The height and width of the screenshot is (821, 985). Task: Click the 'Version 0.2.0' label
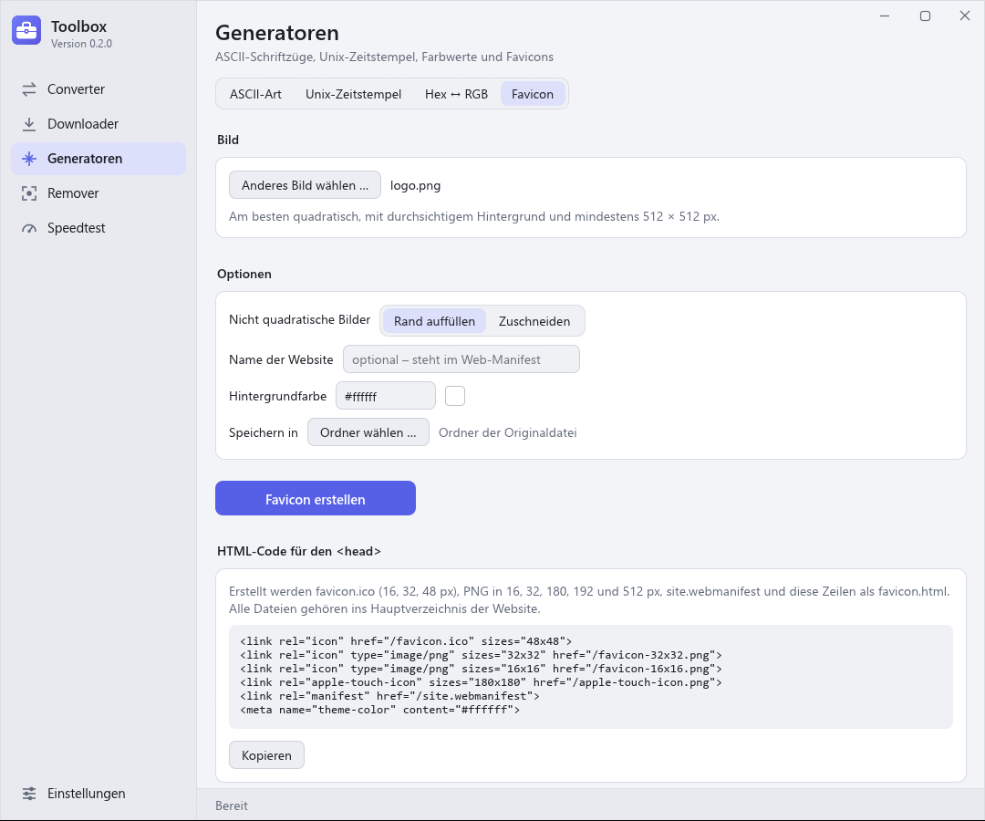[x=82, y=44]
